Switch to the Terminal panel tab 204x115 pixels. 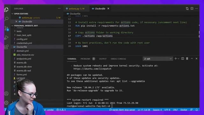tap(72, 59)
